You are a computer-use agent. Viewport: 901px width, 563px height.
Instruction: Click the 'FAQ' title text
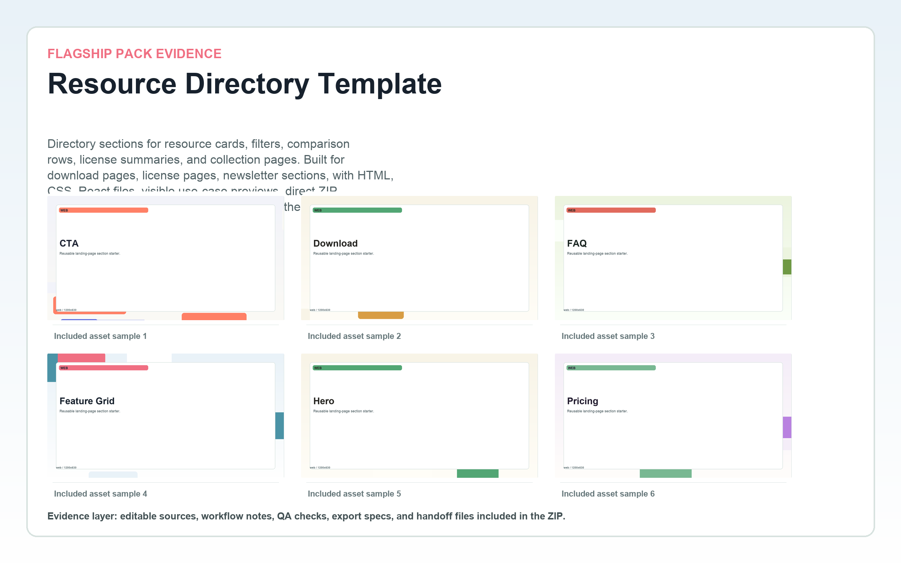click(577, 243)
